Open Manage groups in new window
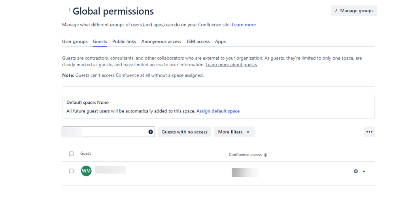The width and height of the screenshot is (395, 206). (354, 11)
